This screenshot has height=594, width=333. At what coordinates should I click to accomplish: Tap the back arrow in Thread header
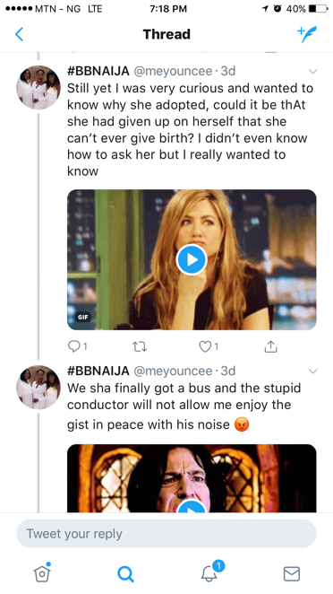20,34
